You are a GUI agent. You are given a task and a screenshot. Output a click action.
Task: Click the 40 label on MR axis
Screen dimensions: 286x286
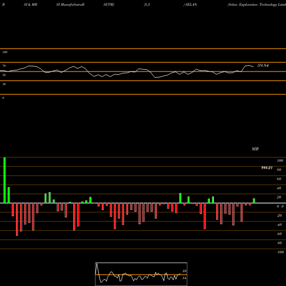279,188
